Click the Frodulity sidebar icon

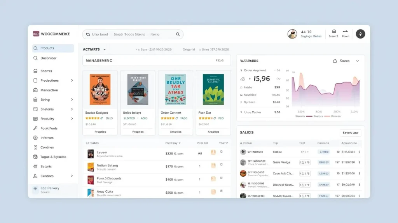[35, 119]
